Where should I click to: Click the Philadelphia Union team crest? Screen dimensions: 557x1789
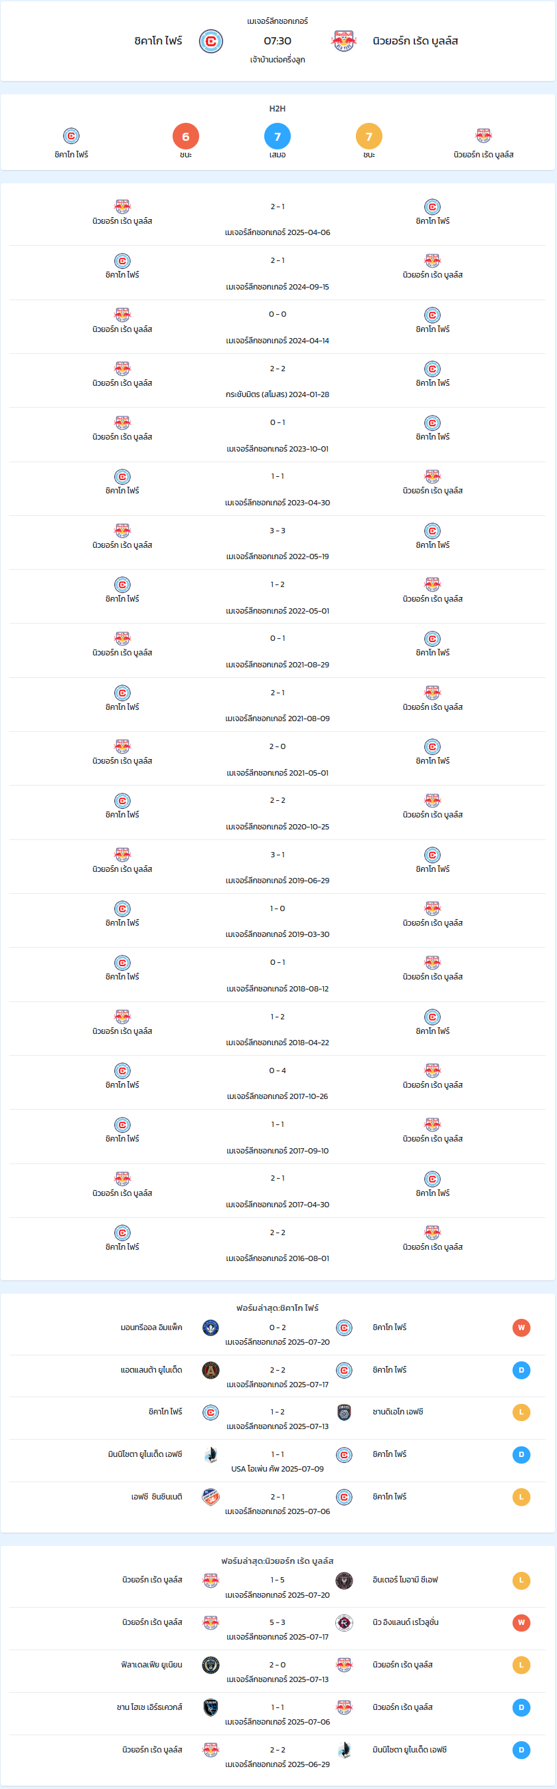[x=210, y=1665]
